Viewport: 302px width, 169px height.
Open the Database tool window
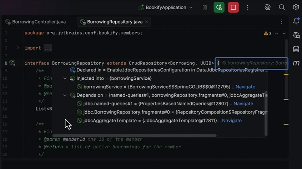(x=296, y=49)
